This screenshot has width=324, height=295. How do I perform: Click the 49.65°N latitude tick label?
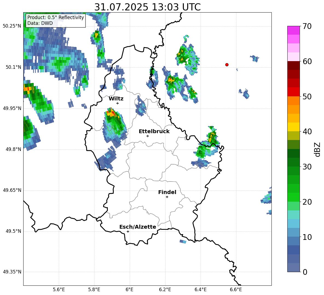12,190
